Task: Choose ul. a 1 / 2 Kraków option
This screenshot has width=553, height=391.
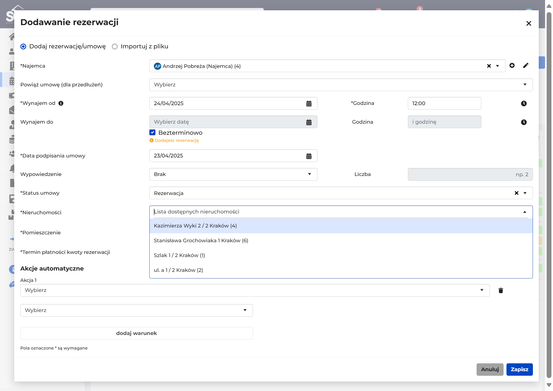Action: [x=341, y=270]
